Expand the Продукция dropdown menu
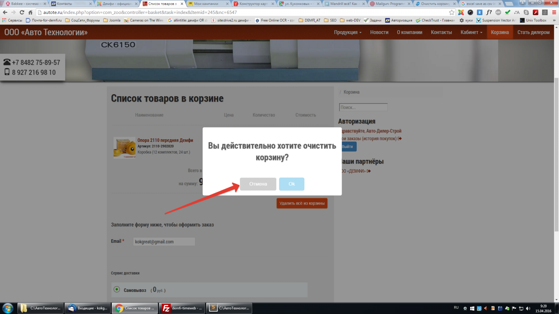The image size is (559, 314). 347,32
